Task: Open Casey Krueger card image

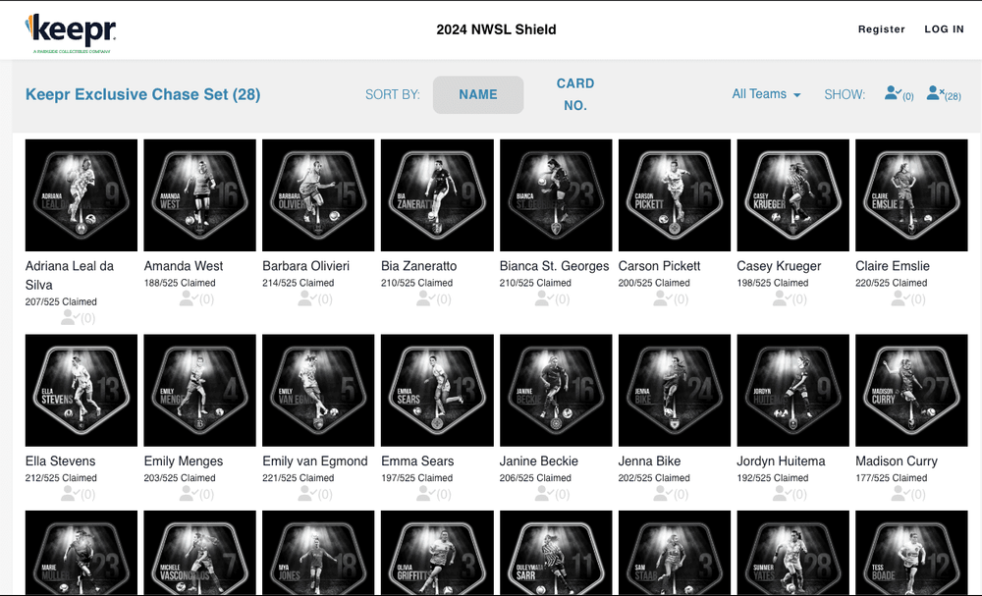Action: point(792,195)
